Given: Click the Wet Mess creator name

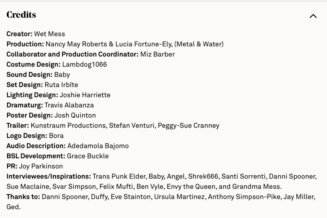Looking at the screenshot, I should point(50,34).
